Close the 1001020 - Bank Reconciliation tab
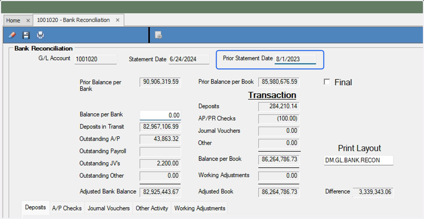 tap(118, 20)
